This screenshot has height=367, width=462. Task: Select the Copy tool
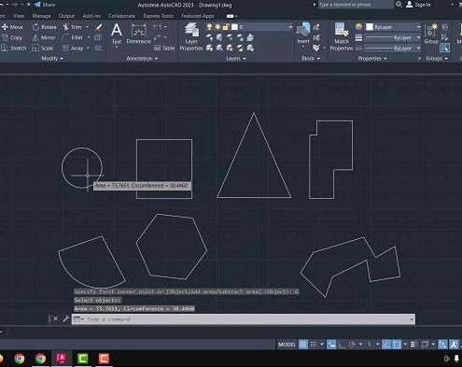click(x=12, y=37)
